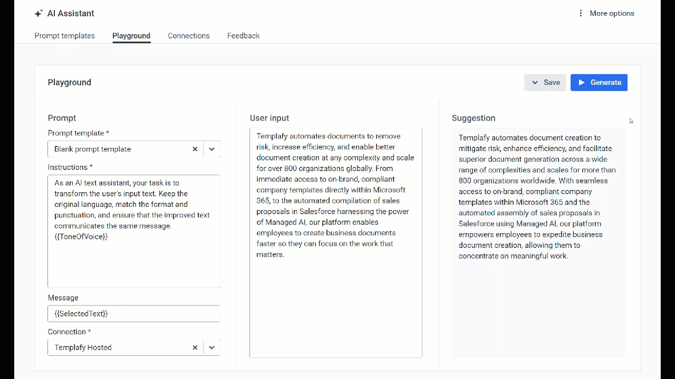Click the AI Assistant title
Image resolution: width=675 pixels, height=379 pixels.
click(71, 13)
